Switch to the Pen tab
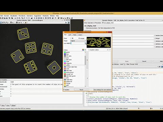Screen dimensions: 163x122 coord(66,35)
